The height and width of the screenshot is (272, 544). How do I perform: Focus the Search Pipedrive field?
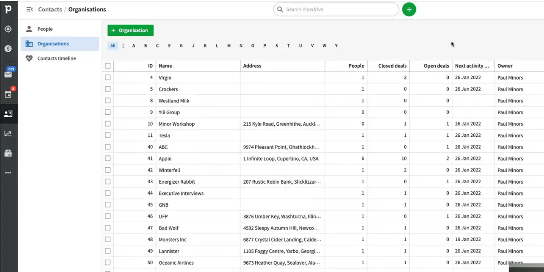[x=336, y=10]
